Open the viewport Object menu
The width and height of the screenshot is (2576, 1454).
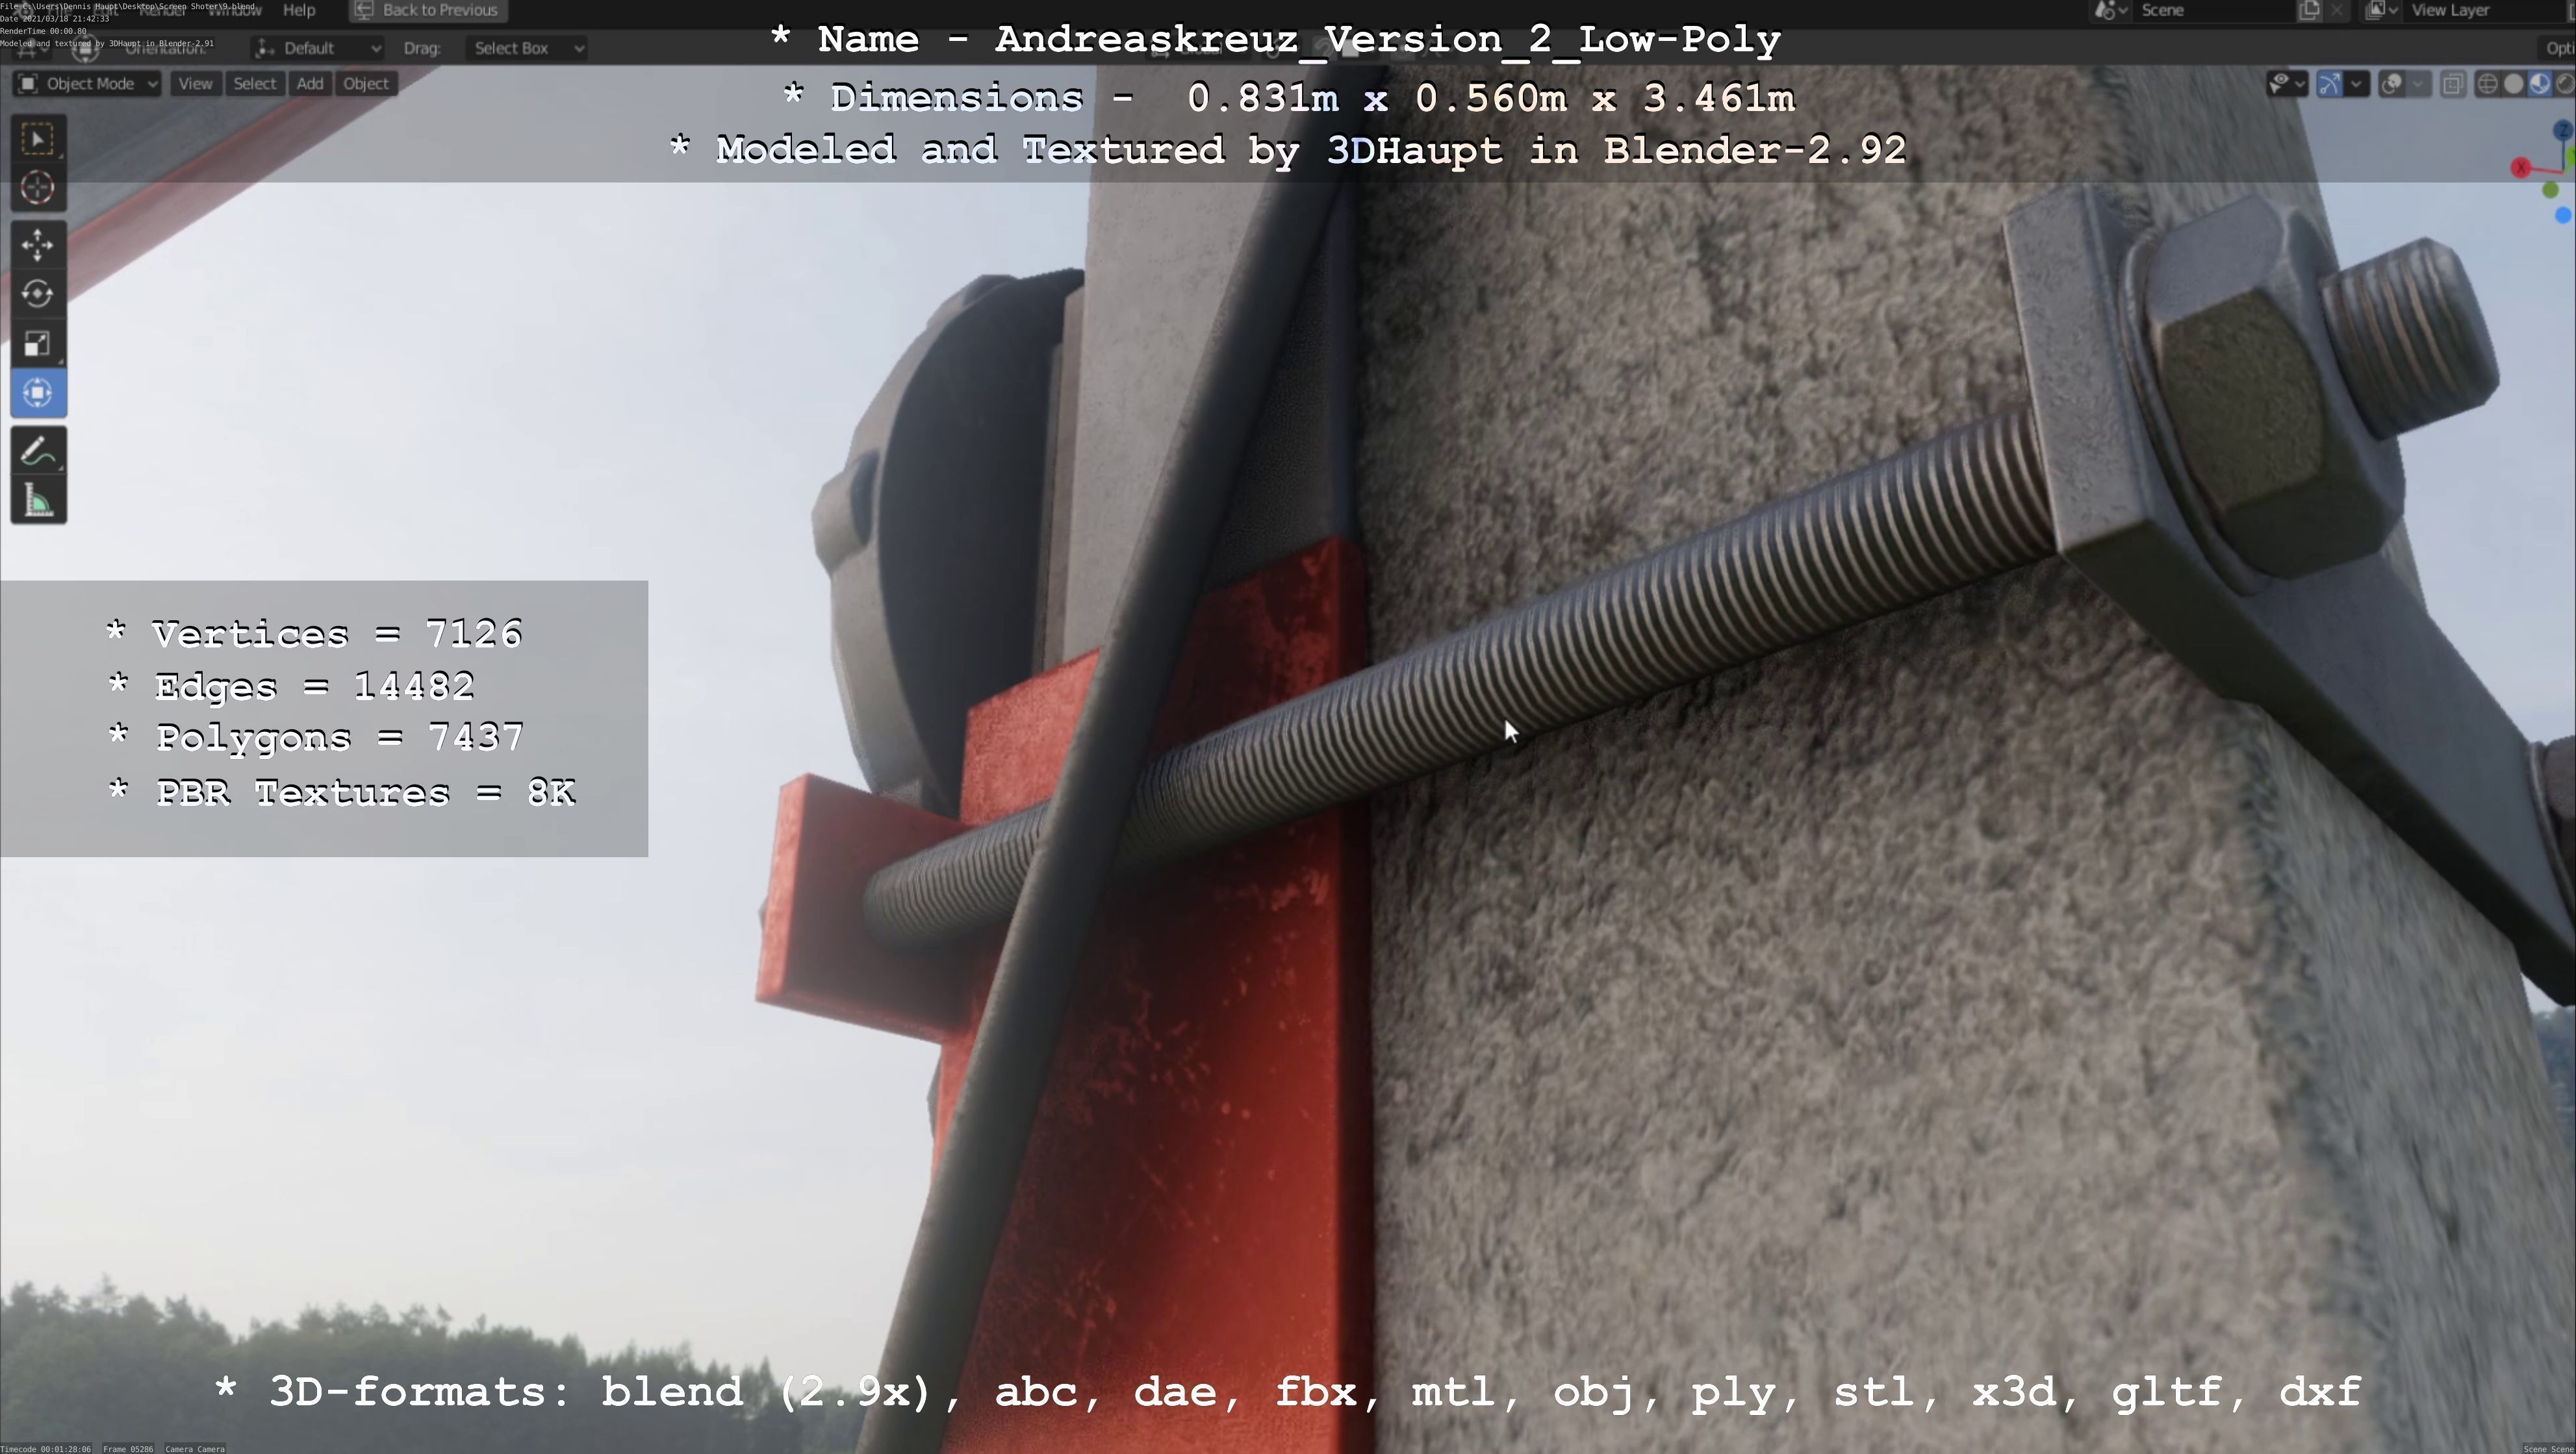tap(366, 84)
